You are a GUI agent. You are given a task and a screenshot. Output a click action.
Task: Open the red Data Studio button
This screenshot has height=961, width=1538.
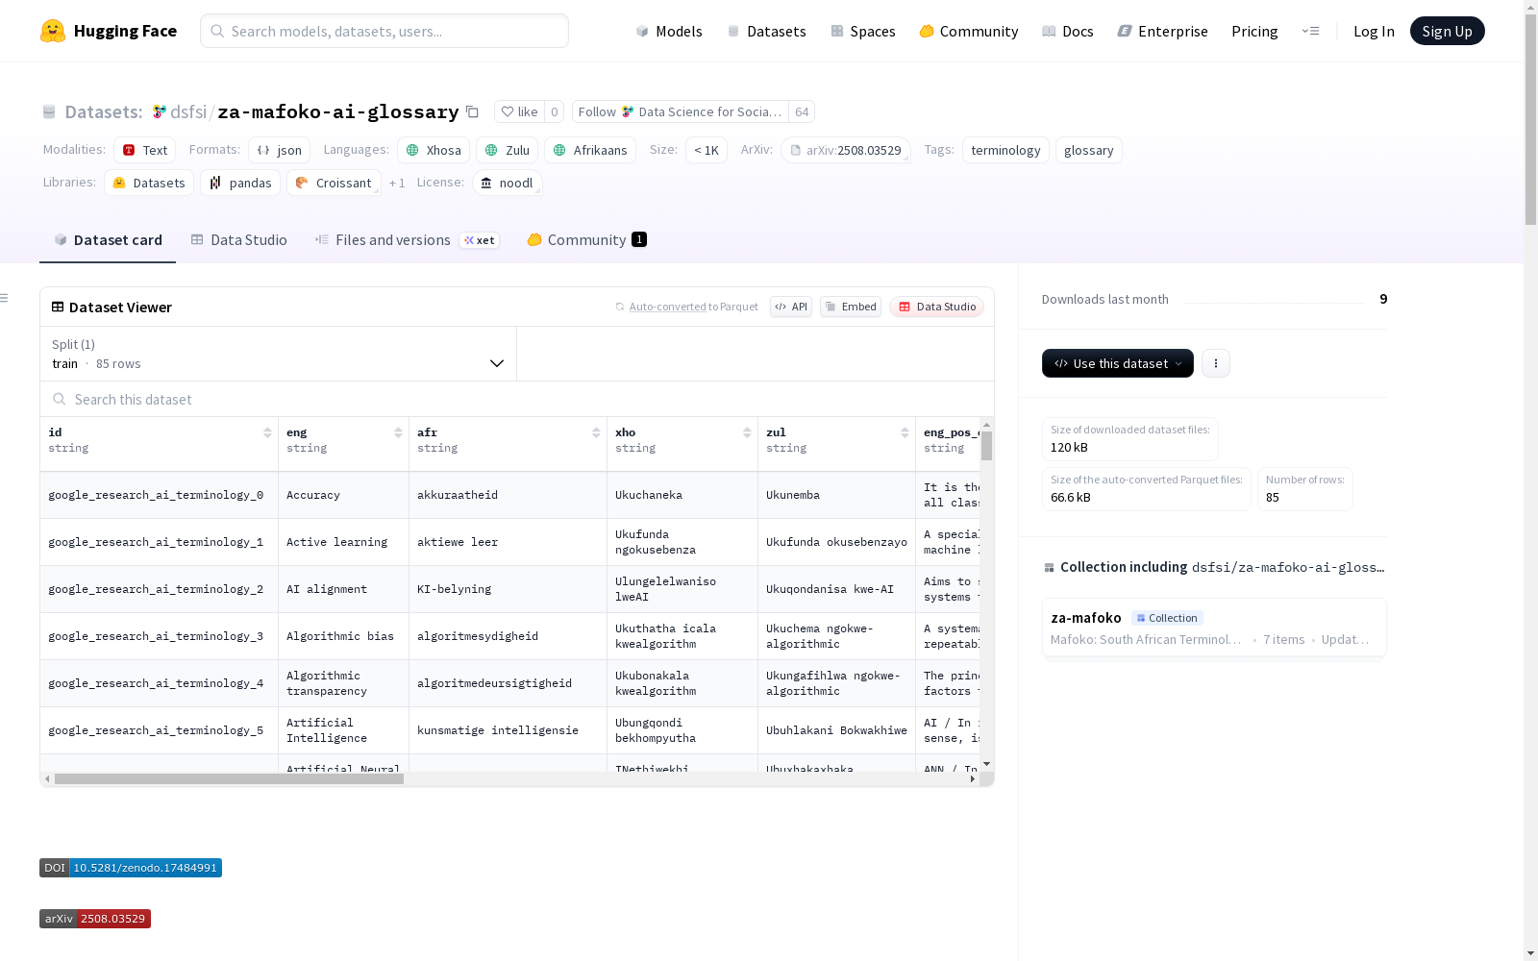(937, 307)
